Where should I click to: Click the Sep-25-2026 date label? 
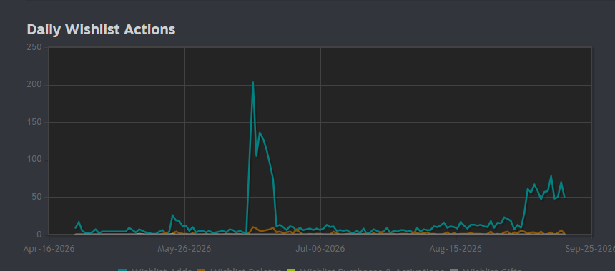(590, 248)
